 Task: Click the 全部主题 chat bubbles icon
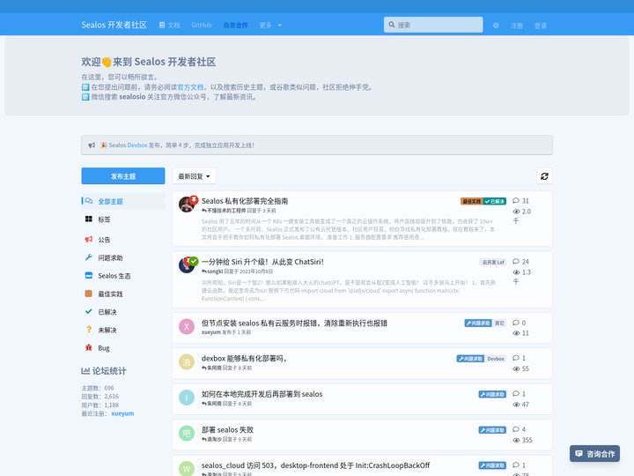click(89, 201)
